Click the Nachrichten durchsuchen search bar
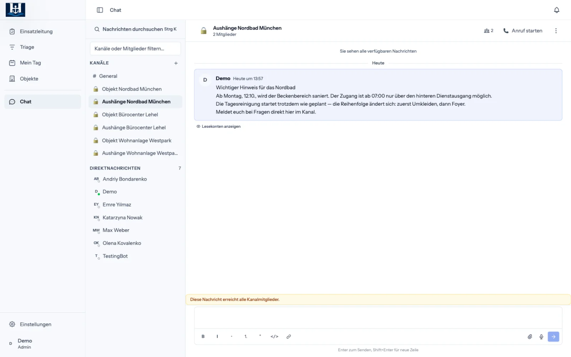This screenshot has height=357, width=571. 136,29
